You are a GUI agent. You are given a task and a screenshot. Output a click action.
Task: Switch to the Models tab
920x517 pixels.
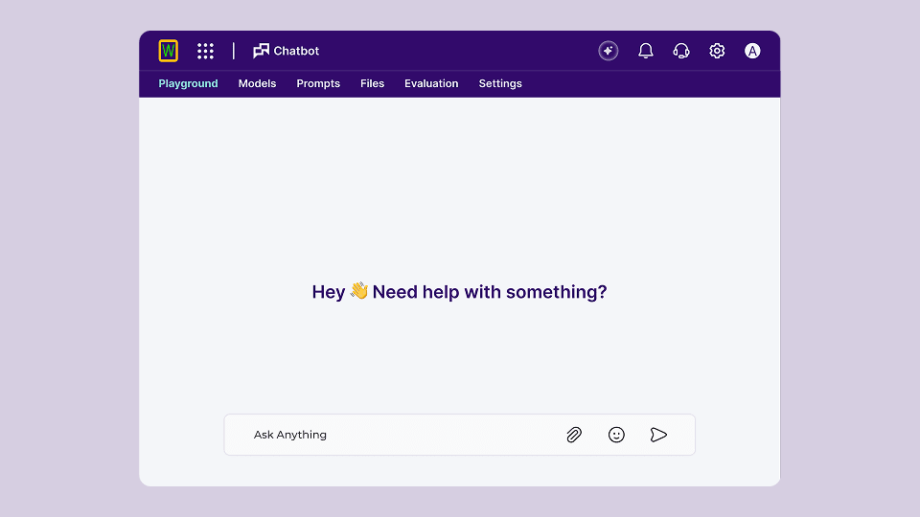(257, 83)
